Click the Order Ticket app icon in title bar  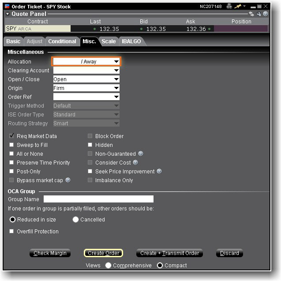click(7, 6)
